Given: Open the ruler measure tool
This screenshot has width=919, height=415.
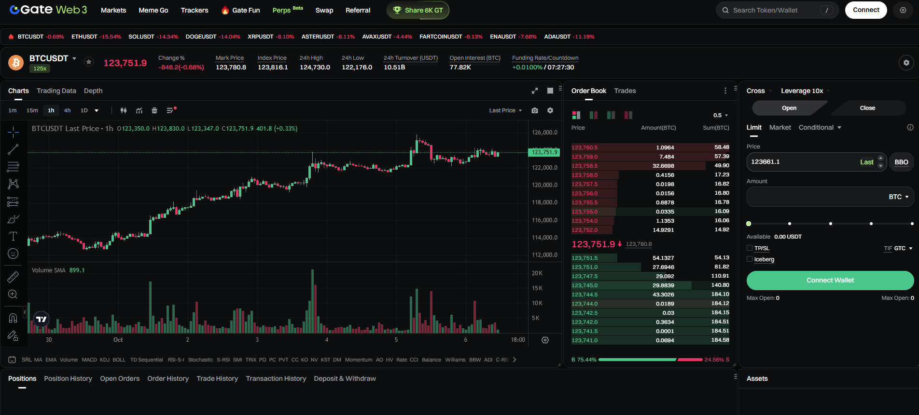Looking at the screenshot, I should click(13, 277).
